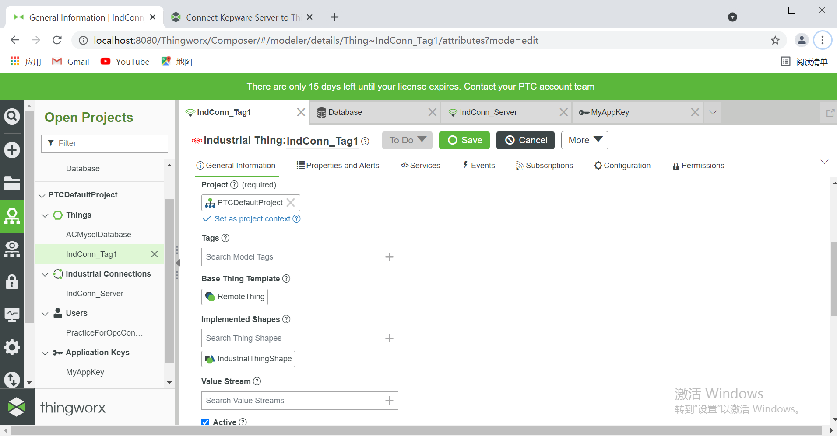Open the Browse folder icon in the sidebar
This screenshot has width=837, height=436.
tap(12, 183)
